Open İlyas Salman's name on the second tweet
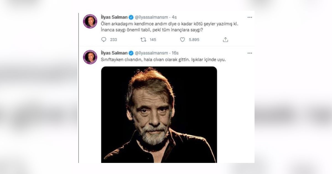This screenshot has height=174, width=332. [x=114, y=53]
